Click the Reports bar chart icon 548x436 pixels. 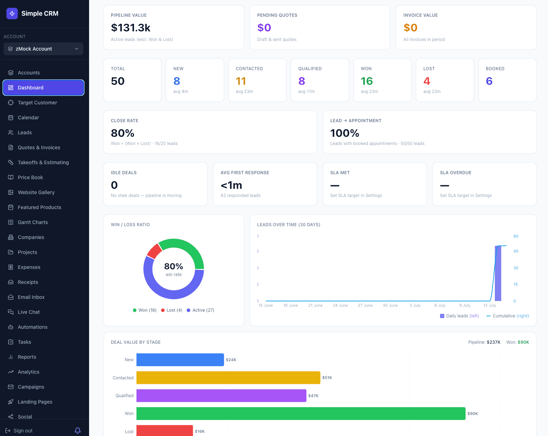tap(11, 357)
